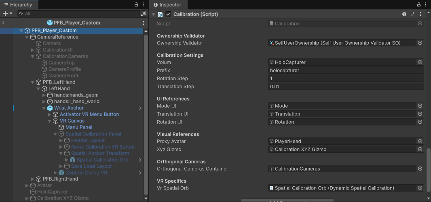Select the Avatar object in hierarchy
The width and height of the screenshot is (431, 202).
click(44, 185)
